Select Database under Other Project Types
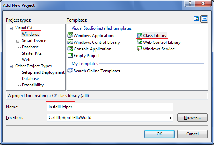Viewport: 214px width, 145px height. 30,79
